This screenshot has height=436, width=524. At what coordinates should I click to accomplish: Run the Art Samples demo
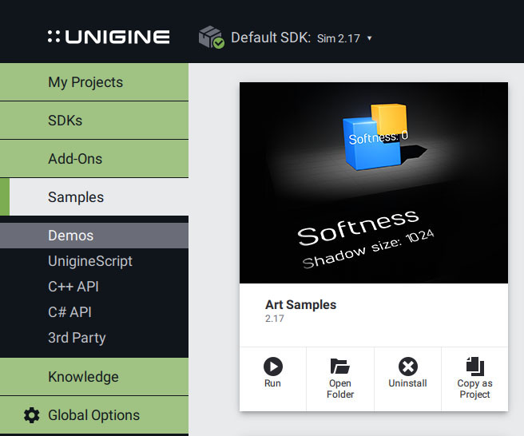[x=272, y=375]
